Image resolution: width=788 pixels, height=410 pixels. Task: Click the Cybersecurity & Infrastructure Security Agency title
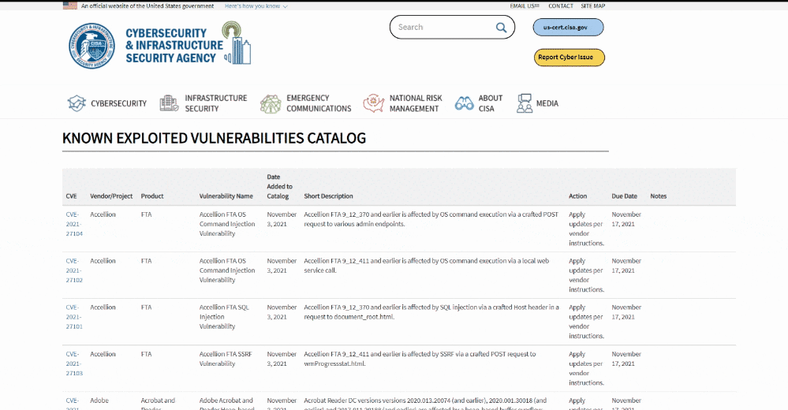tap(174, 46)
